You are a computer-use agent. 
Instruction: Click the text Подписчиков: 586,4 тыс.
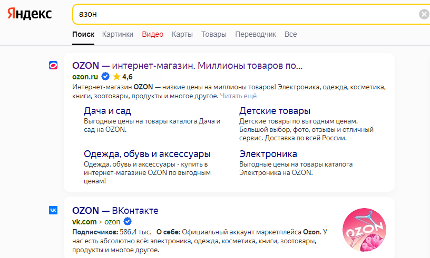click(x=112, y=232)
